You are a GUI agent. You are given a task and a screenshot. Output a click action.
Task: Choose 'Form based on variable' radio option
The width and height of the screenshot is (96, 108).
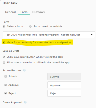tap(30, 26)
